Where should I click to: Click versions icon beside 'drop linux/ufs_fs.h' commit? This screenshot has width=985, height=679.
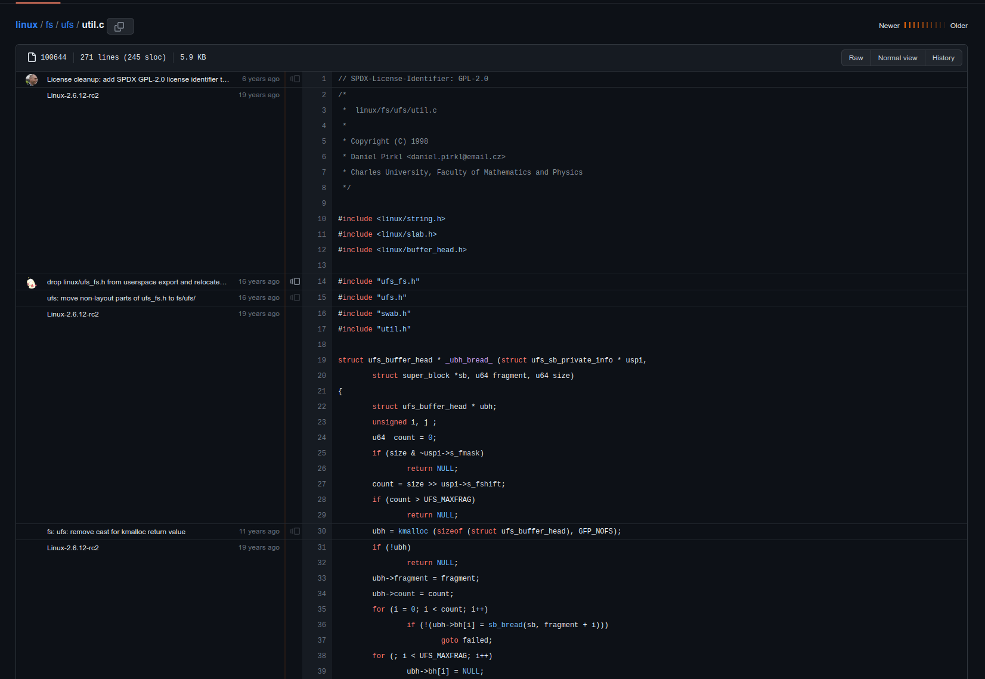[x=295, y=281]
